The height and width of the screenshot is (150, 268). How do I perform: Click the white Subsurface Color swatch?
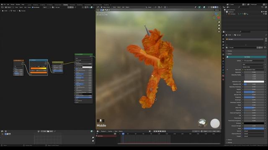[254, 82]
